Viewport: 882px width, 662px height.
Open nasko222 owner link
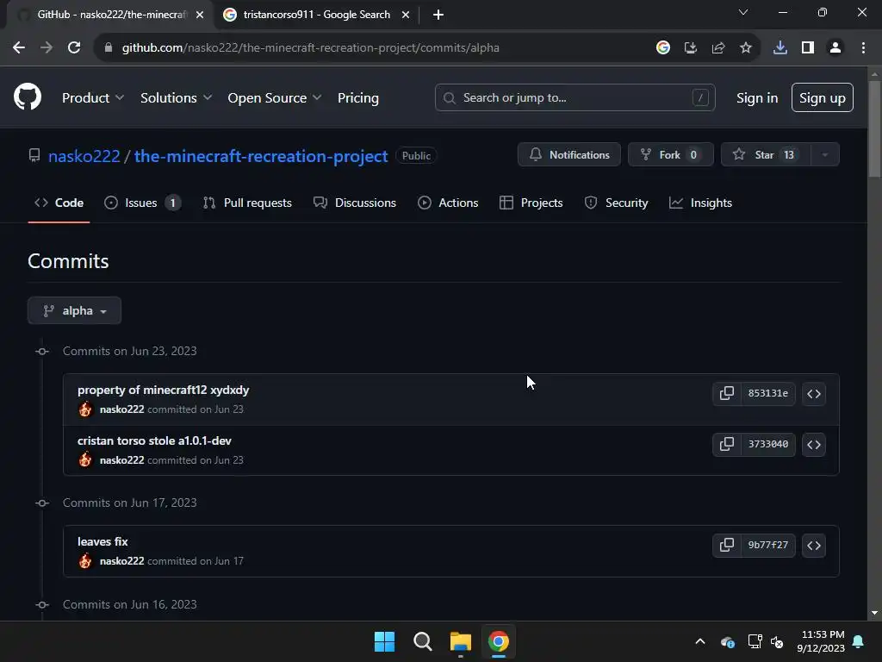coord(84,156)
